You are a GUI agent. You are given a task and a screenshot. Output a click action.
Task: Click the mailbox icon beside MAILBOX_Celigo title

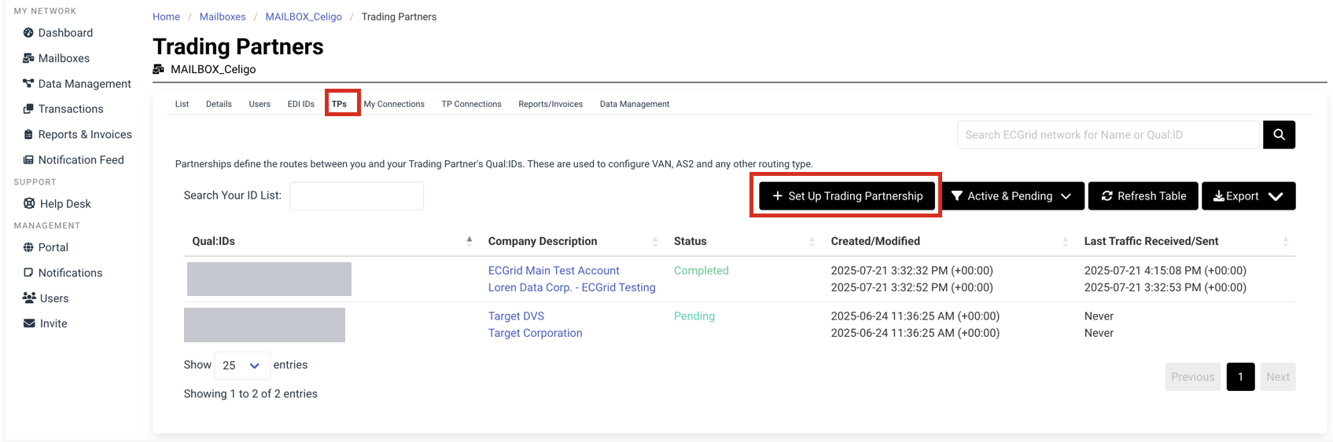tap(158, 69)
